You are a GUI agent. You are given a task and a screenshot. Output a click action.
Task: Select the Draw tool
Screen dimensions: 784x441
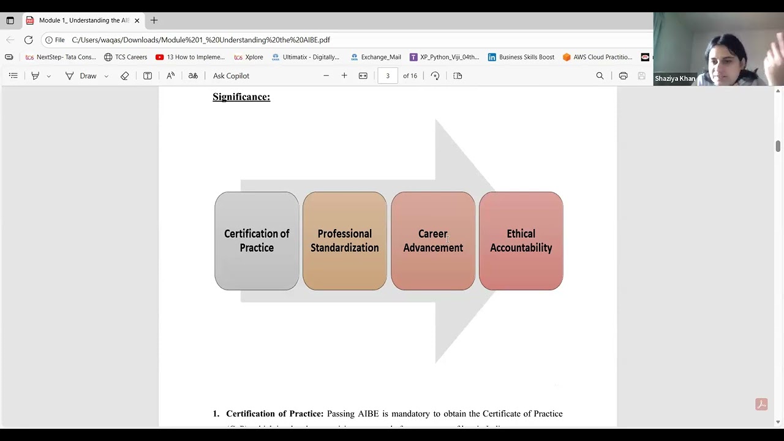[81, 76]
